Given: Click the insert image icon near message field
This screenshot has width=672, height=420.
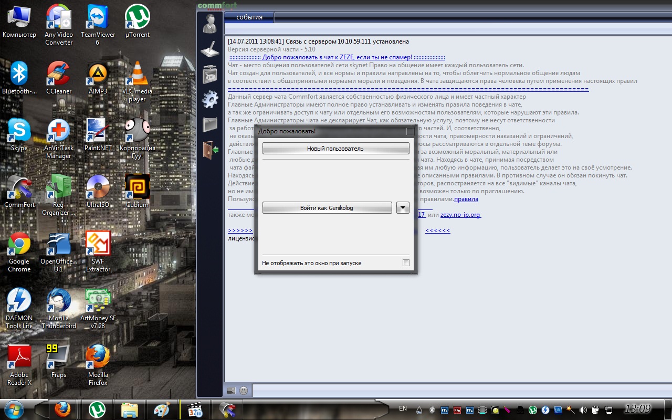Looking at the screenshot, I should click(x=231, y=391).
